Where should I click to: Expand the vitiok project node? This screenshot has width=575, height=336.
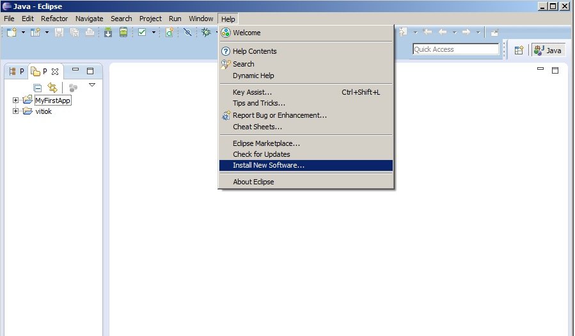pos(15,111)
